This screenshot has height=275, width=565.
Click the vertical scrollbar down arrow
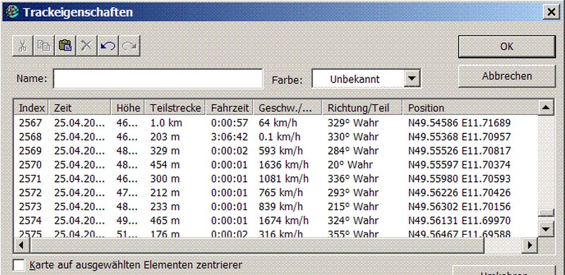545,229
